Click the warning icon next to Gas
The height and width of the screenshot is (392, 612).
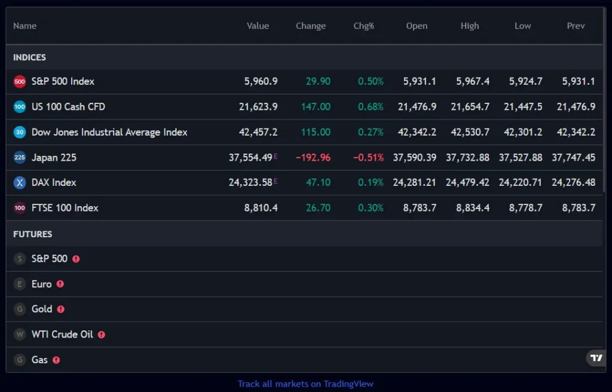tap(56, 360)
